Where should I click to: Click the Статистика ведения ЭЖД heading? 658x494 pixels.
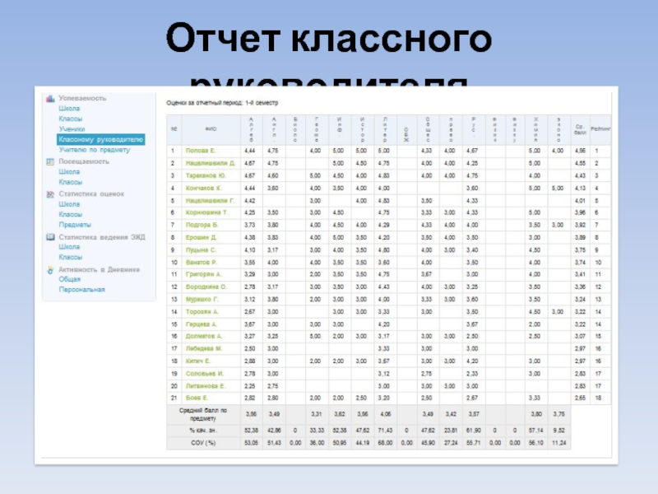(102, 237)
